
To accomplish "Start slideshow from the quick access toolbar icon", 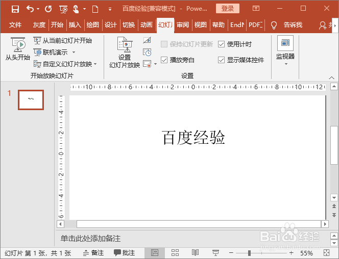I will click(x=63, y=9).
